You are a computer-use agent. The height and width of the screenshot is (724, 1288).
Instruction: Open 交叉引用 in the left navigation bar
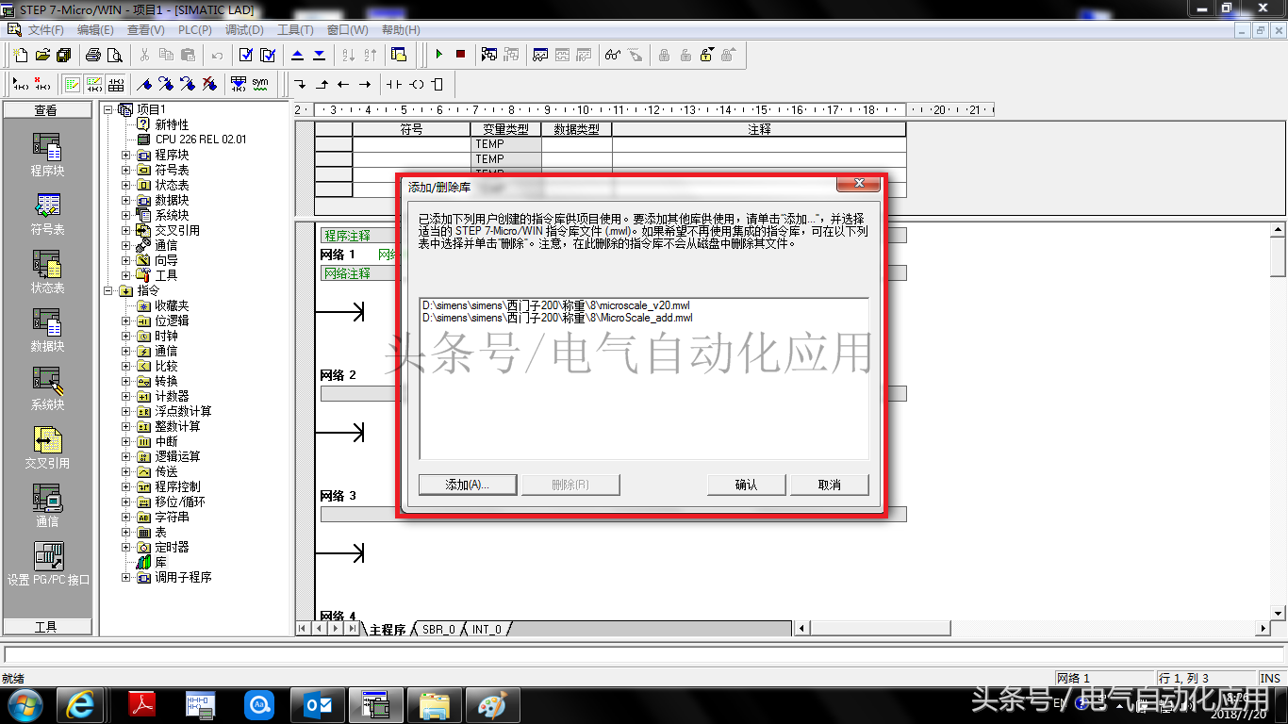point(47,448)
